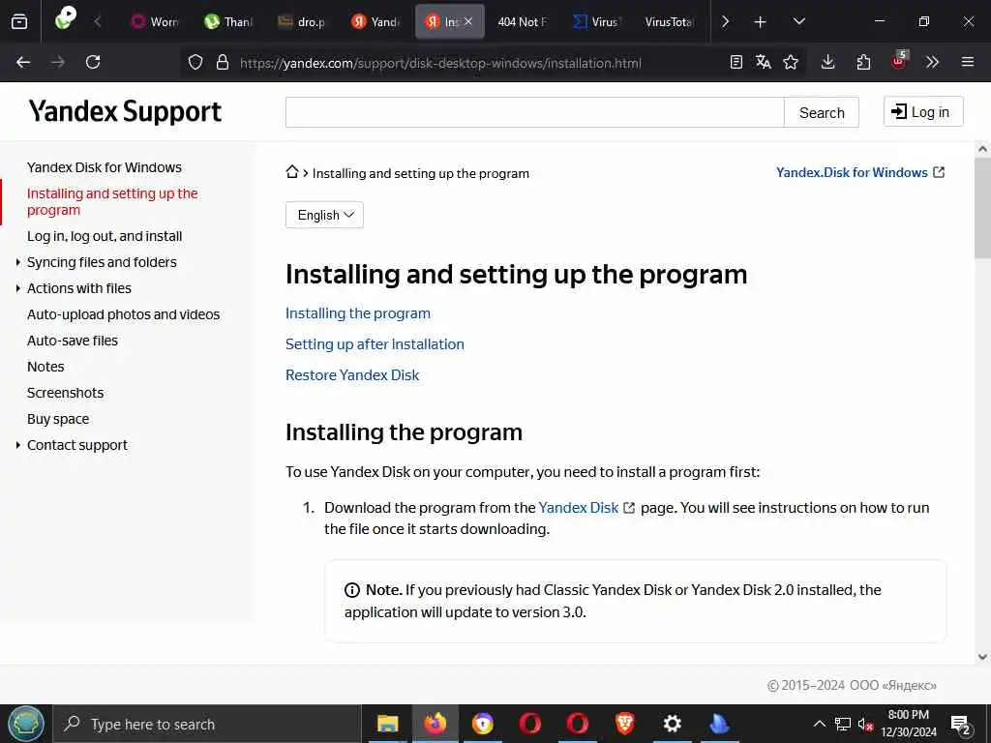Open the uBlock Origin extension icon
This screenshot has height=743, width=991.
coord(899,61)
